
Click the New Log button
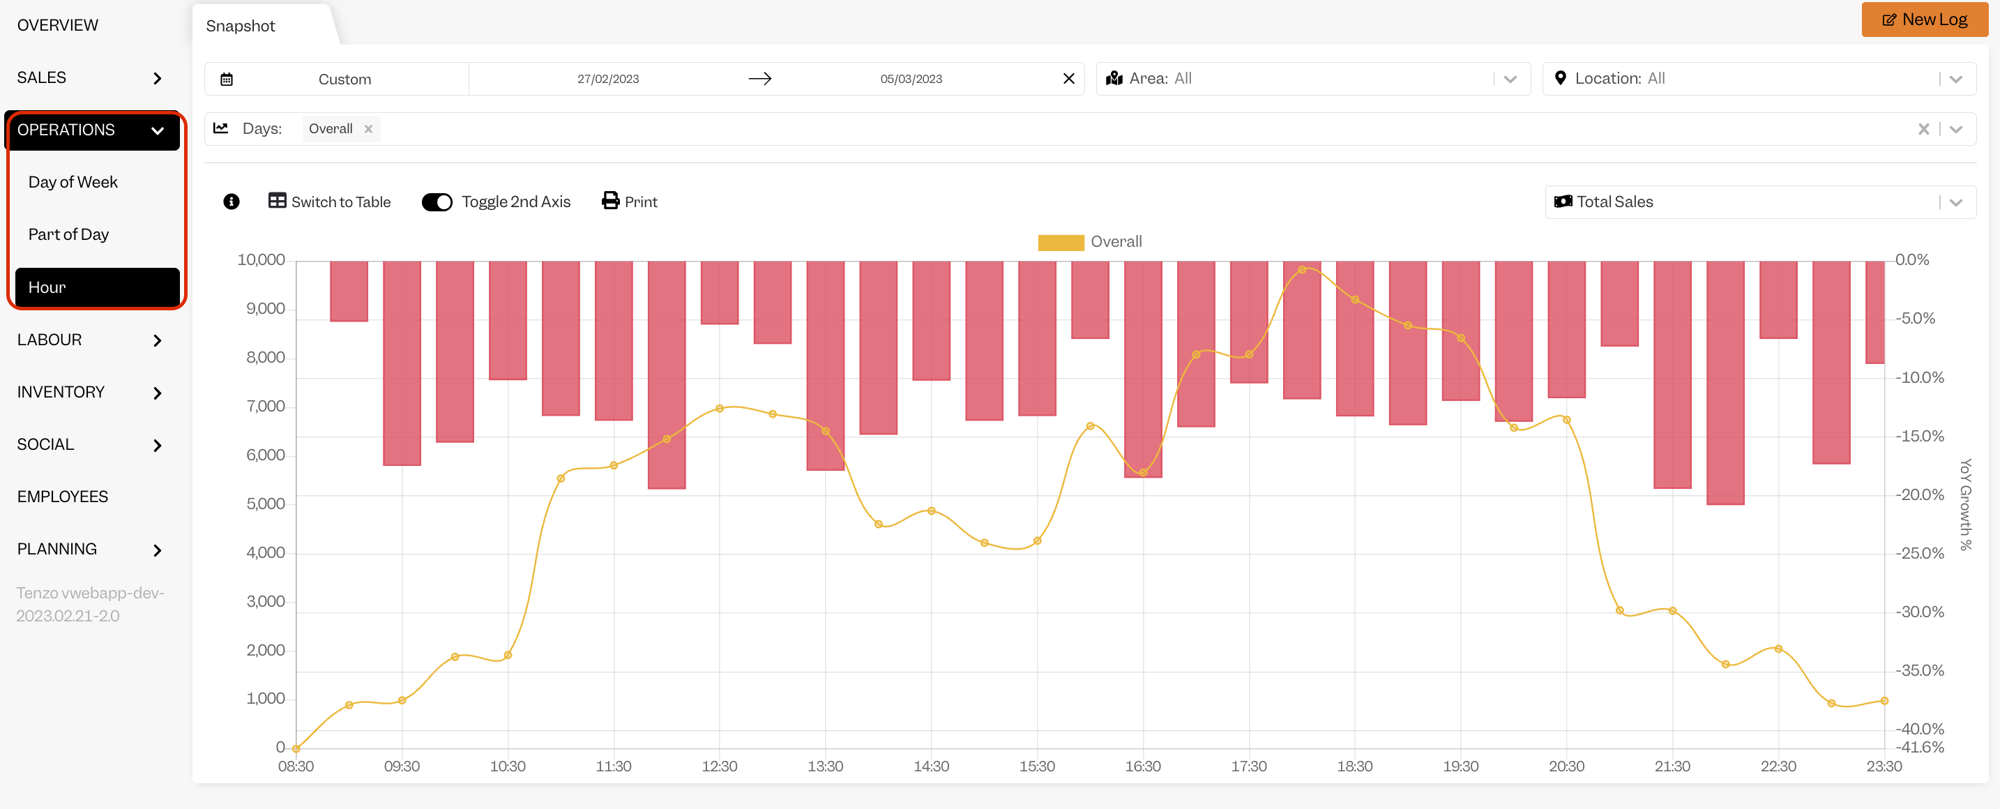pos(1924,20)
